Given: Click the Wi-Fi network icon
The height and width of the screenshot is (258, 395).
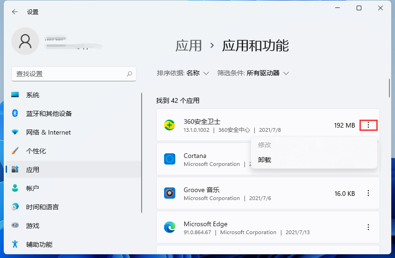Looking at the screenshot, I should [15, 132].
